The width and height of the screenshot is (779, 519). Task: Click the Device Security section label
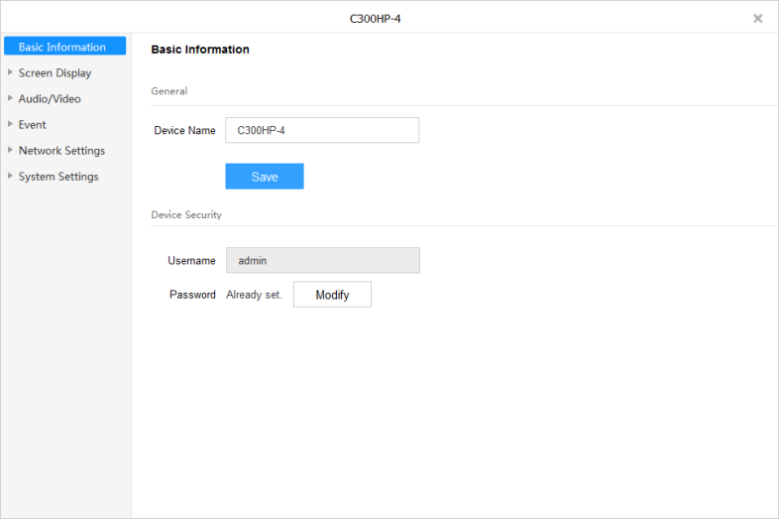pos(186,214)
